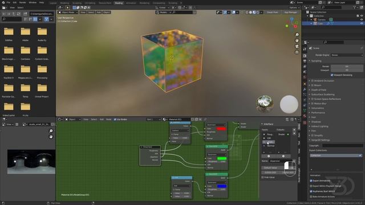The height and width of the screenshot is (205, 365).
Task: Toggle Camera visibility eye in outliner
Action: tap(362, 20)
